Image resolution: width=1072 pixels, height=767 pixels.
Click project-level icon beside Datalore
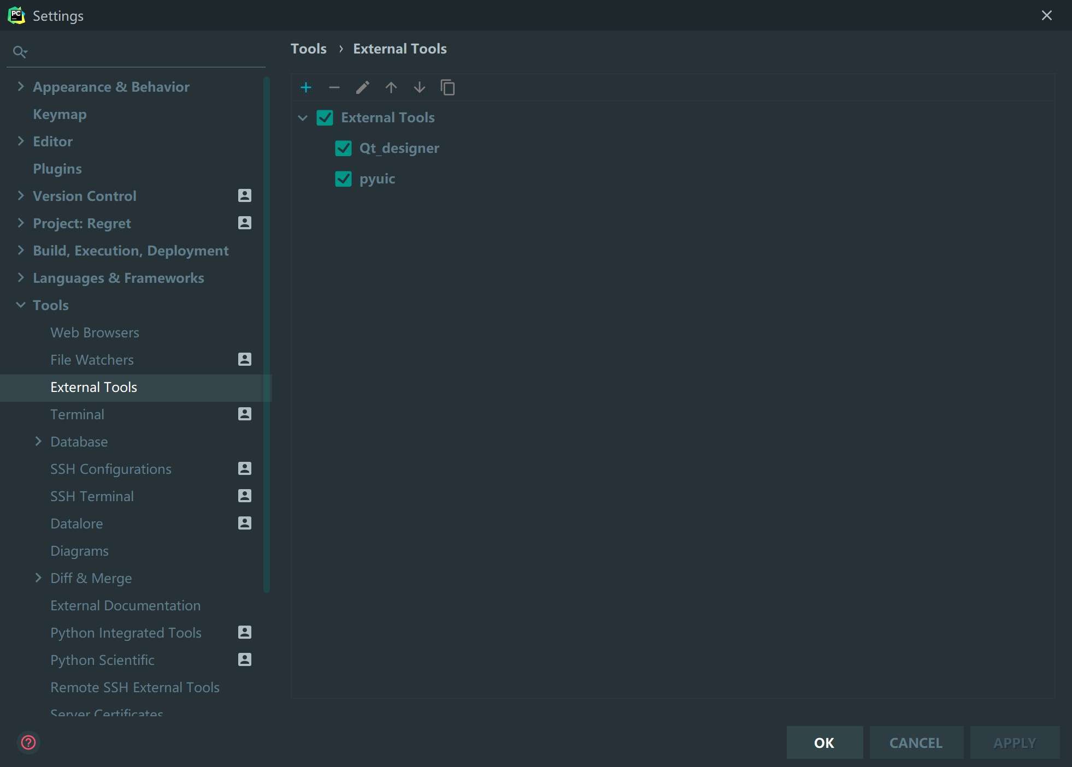[245, 523]
